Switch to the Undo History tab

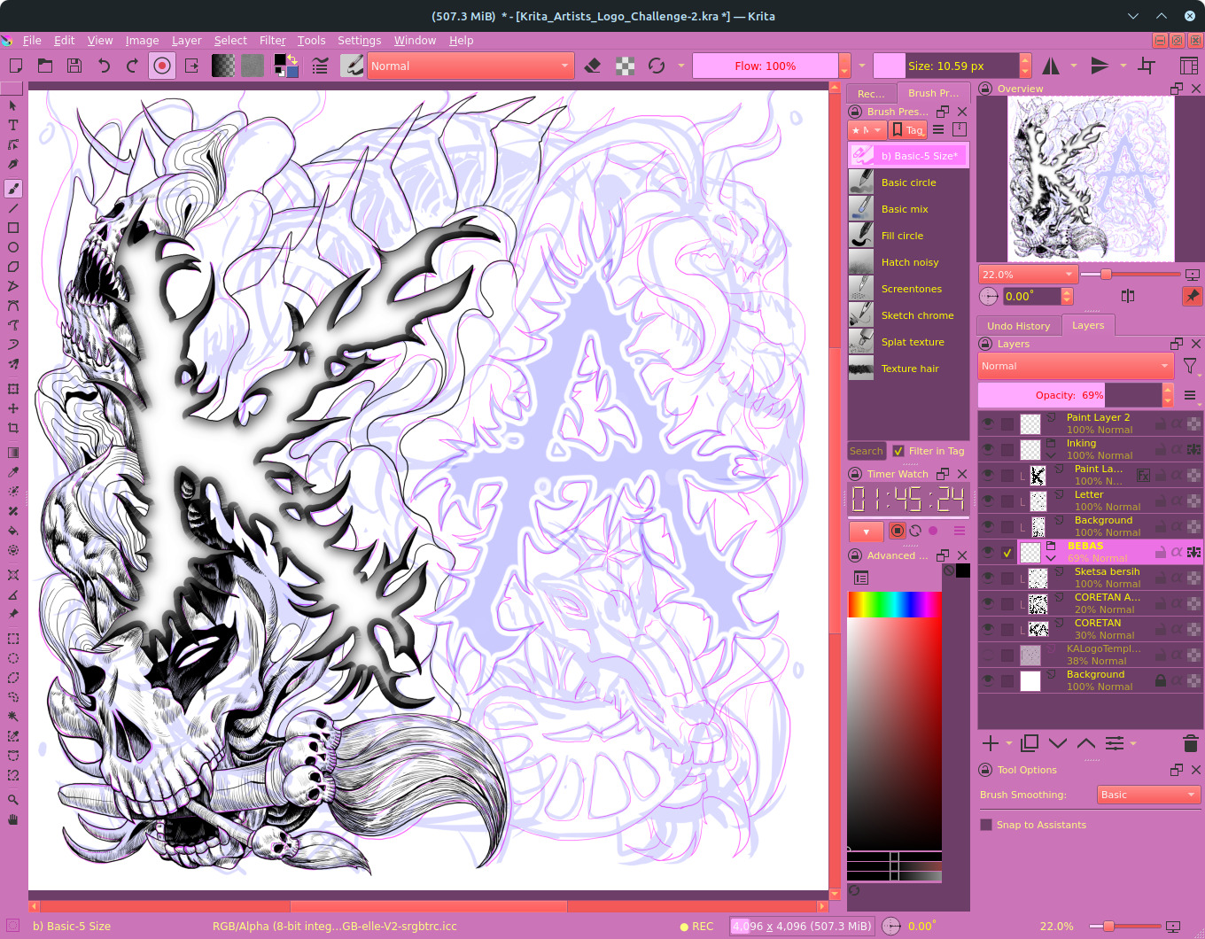(x=1018, y=326)
